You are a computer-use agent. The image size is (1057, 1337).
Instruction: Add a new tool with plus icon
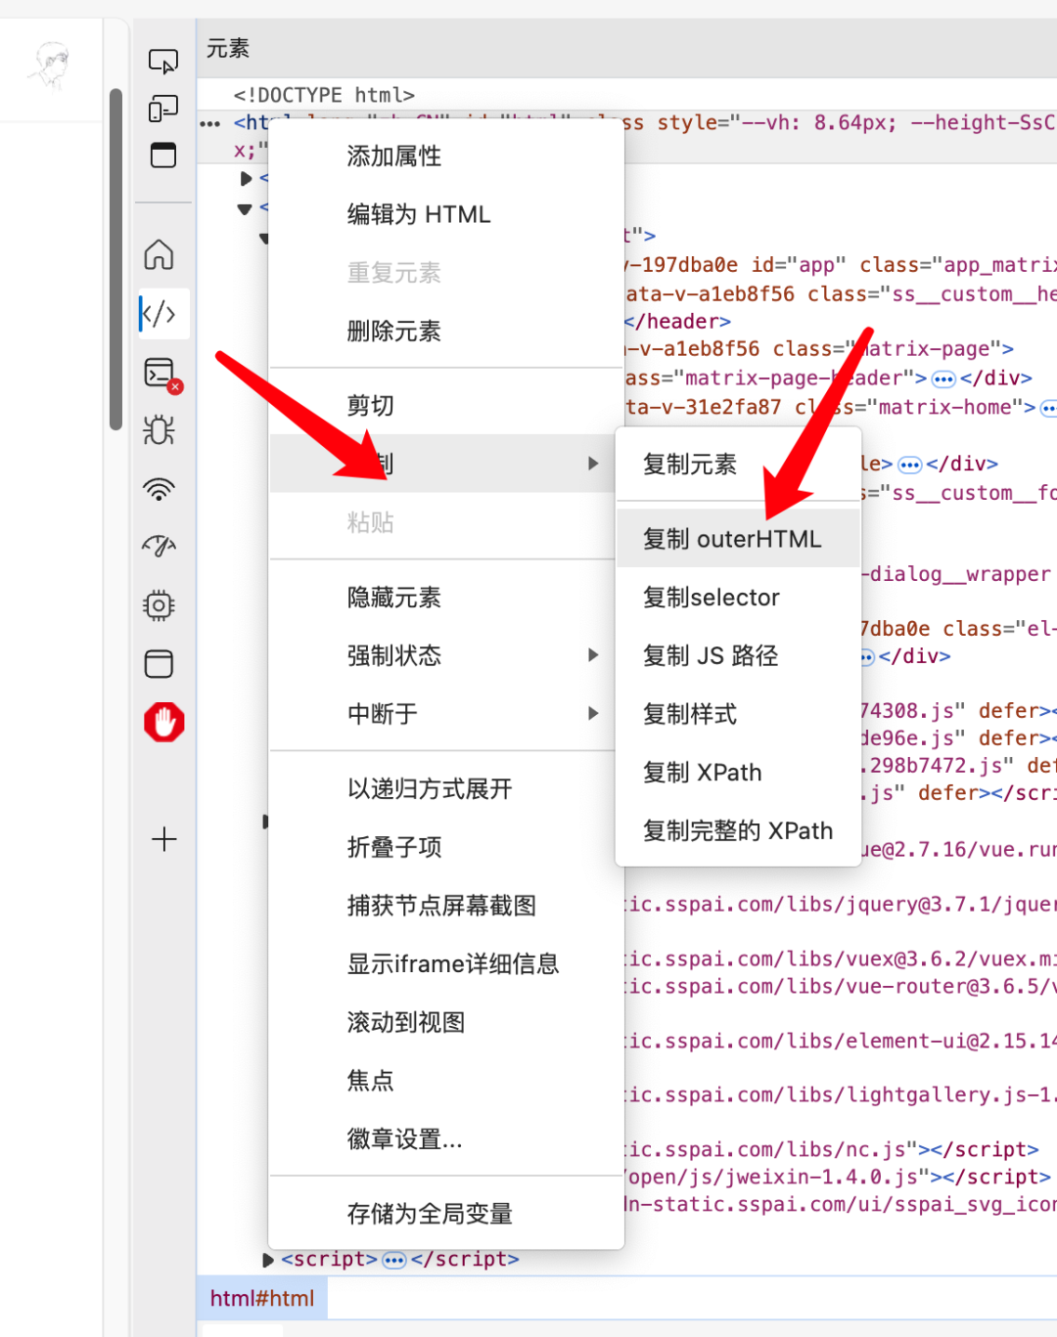coord(163,839)
